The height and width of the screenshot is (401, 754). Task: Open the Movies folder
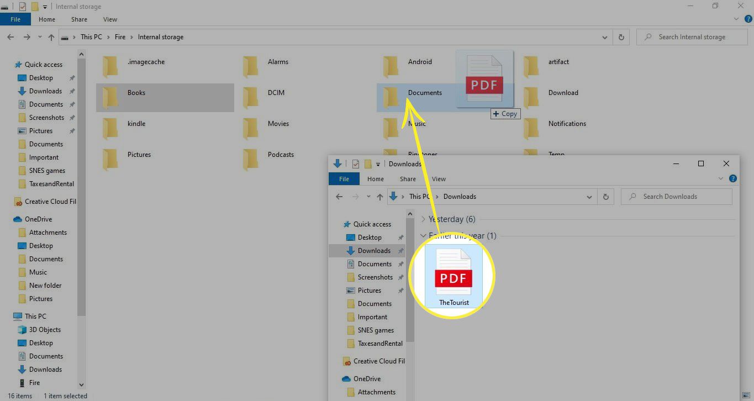(x=267, y=129)
